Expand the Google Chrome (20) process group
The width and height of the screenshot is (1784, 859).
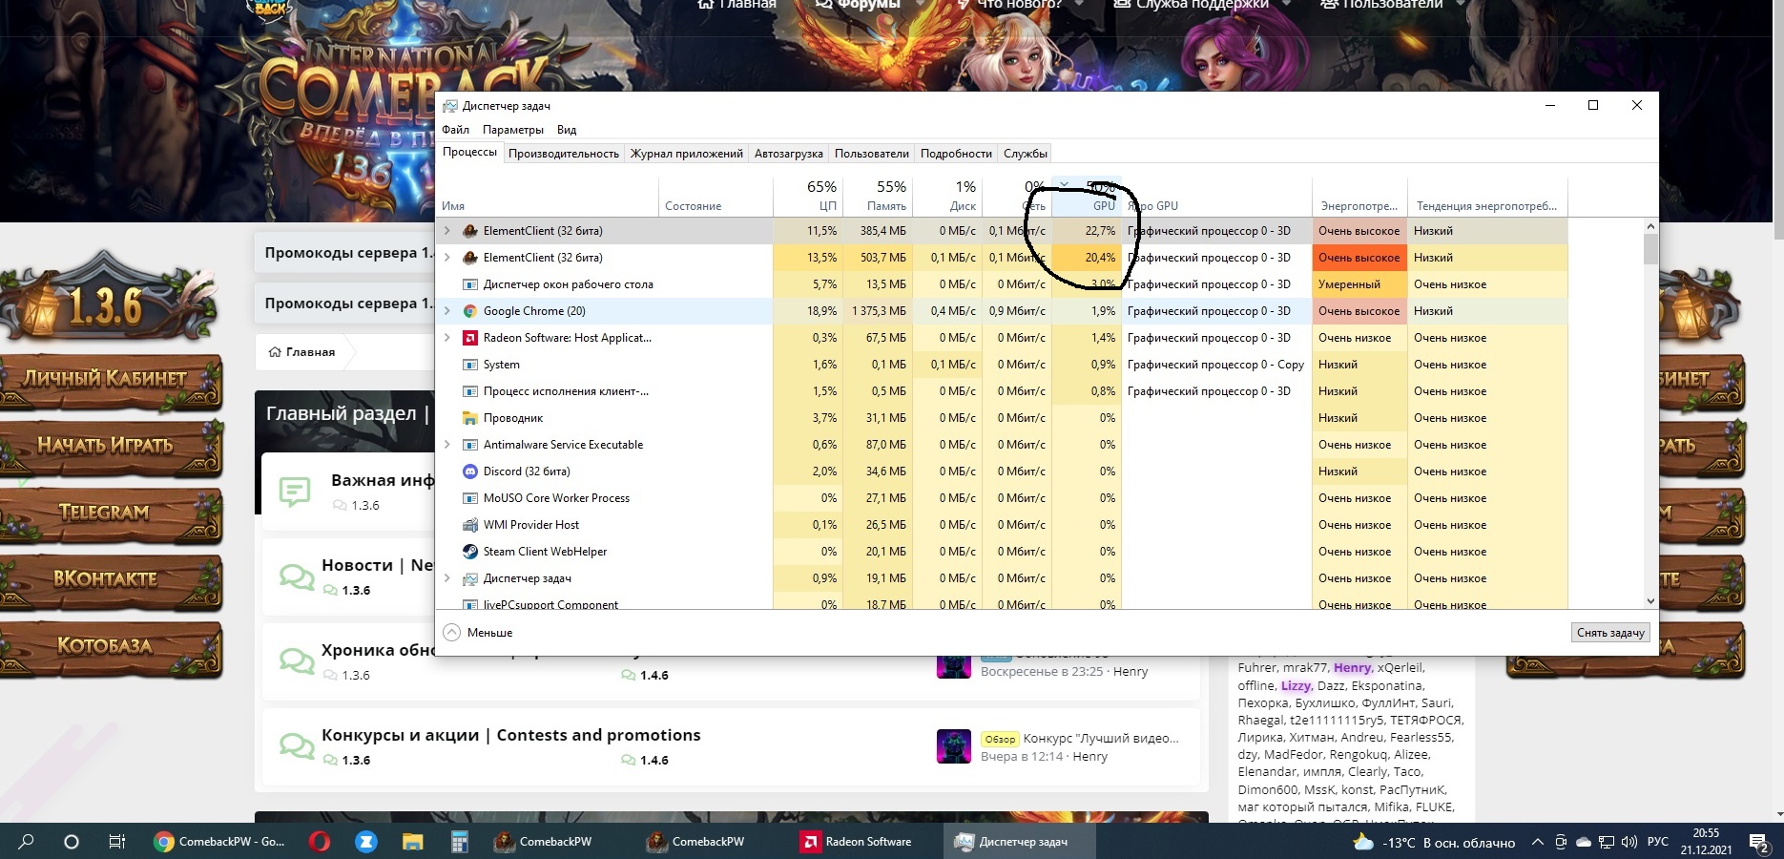446,311
